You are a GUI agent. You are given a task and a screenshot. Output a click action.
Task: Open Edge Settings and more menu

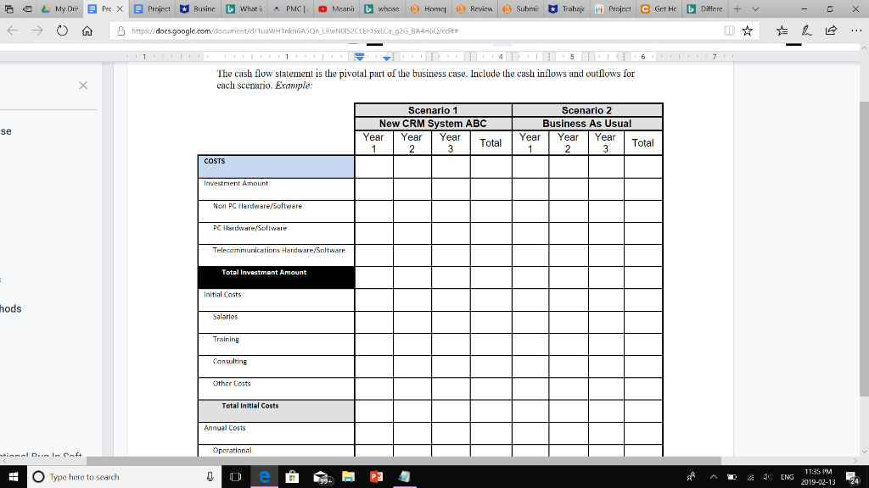point(856,31)
